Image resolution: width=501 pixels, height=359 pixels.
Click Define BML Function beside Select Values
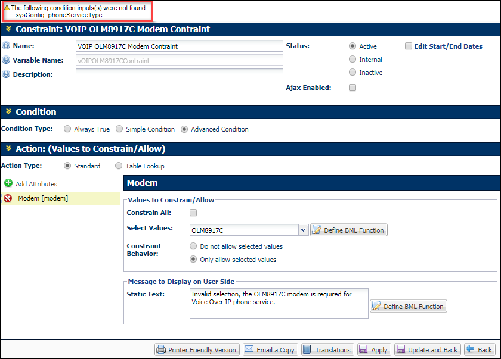[x=348, y=230]
